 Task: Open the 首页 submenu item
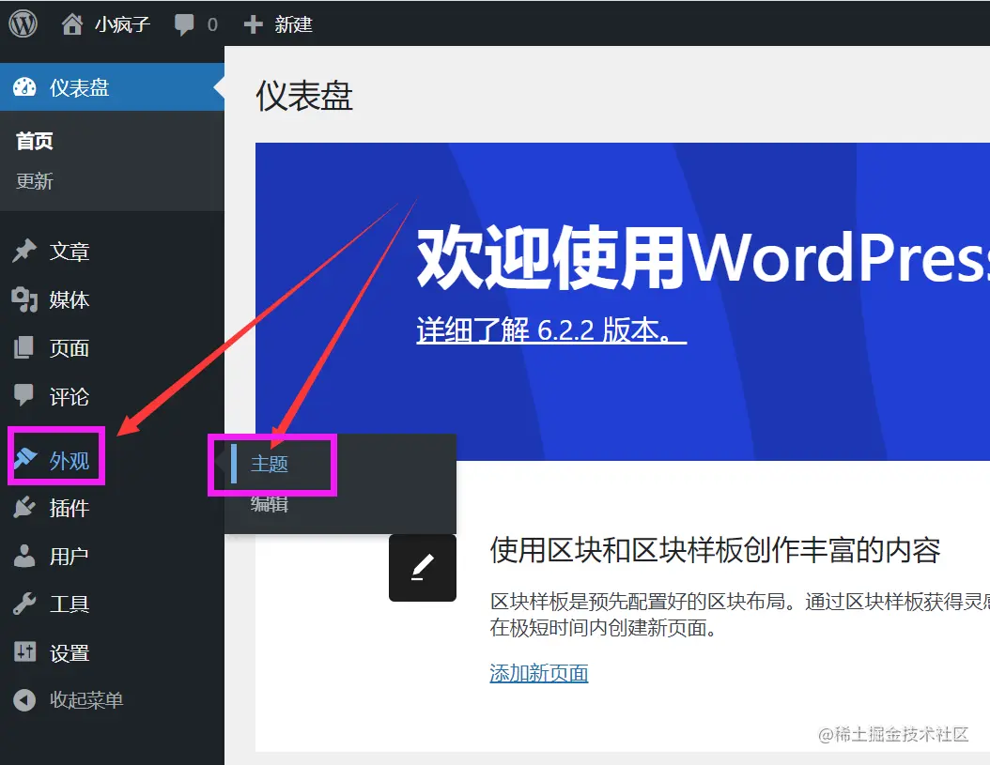click(x=35, y=141)
